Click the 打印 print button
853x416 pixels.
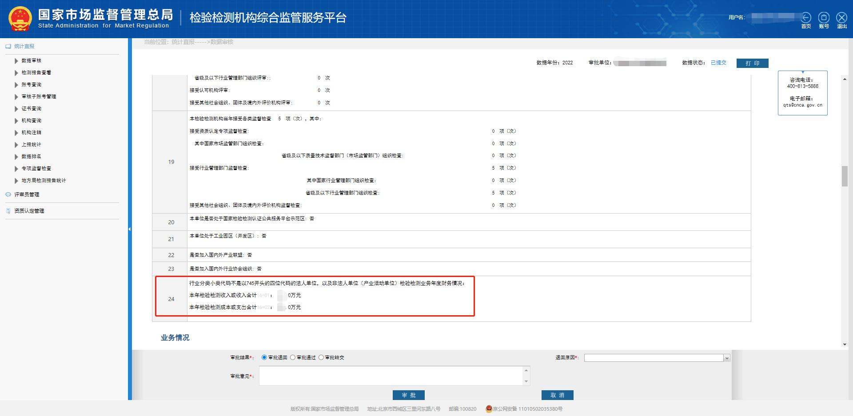click(x=752, y=63)
